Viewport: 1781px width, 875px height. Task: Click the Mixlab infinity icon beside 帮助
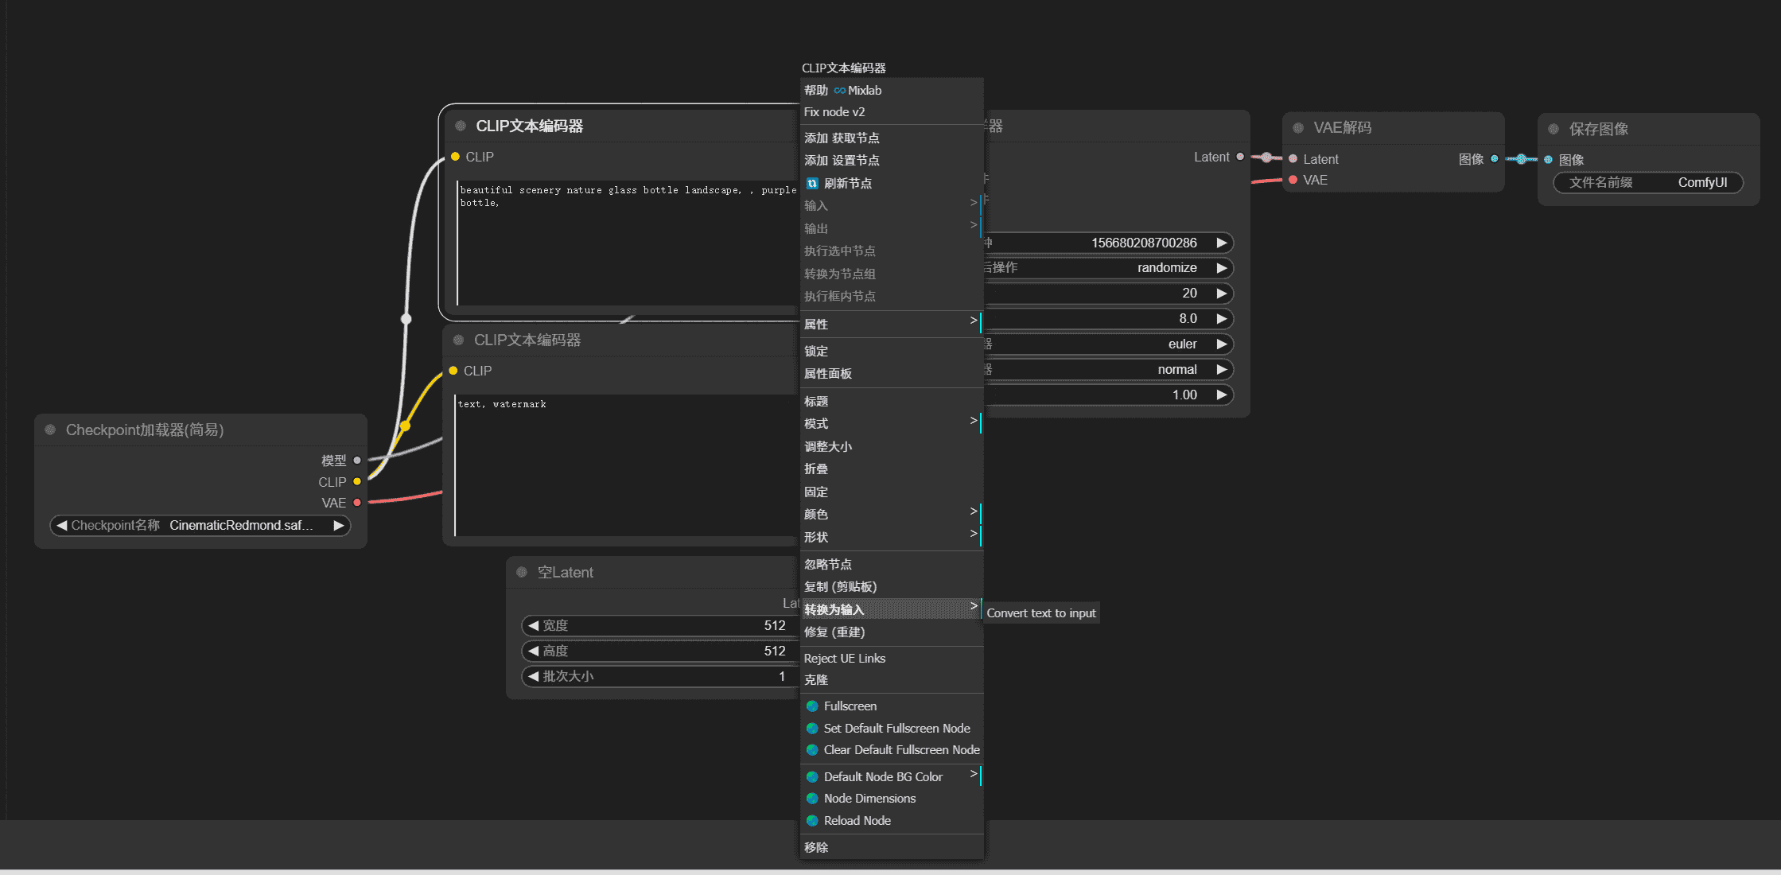point(840,90)
